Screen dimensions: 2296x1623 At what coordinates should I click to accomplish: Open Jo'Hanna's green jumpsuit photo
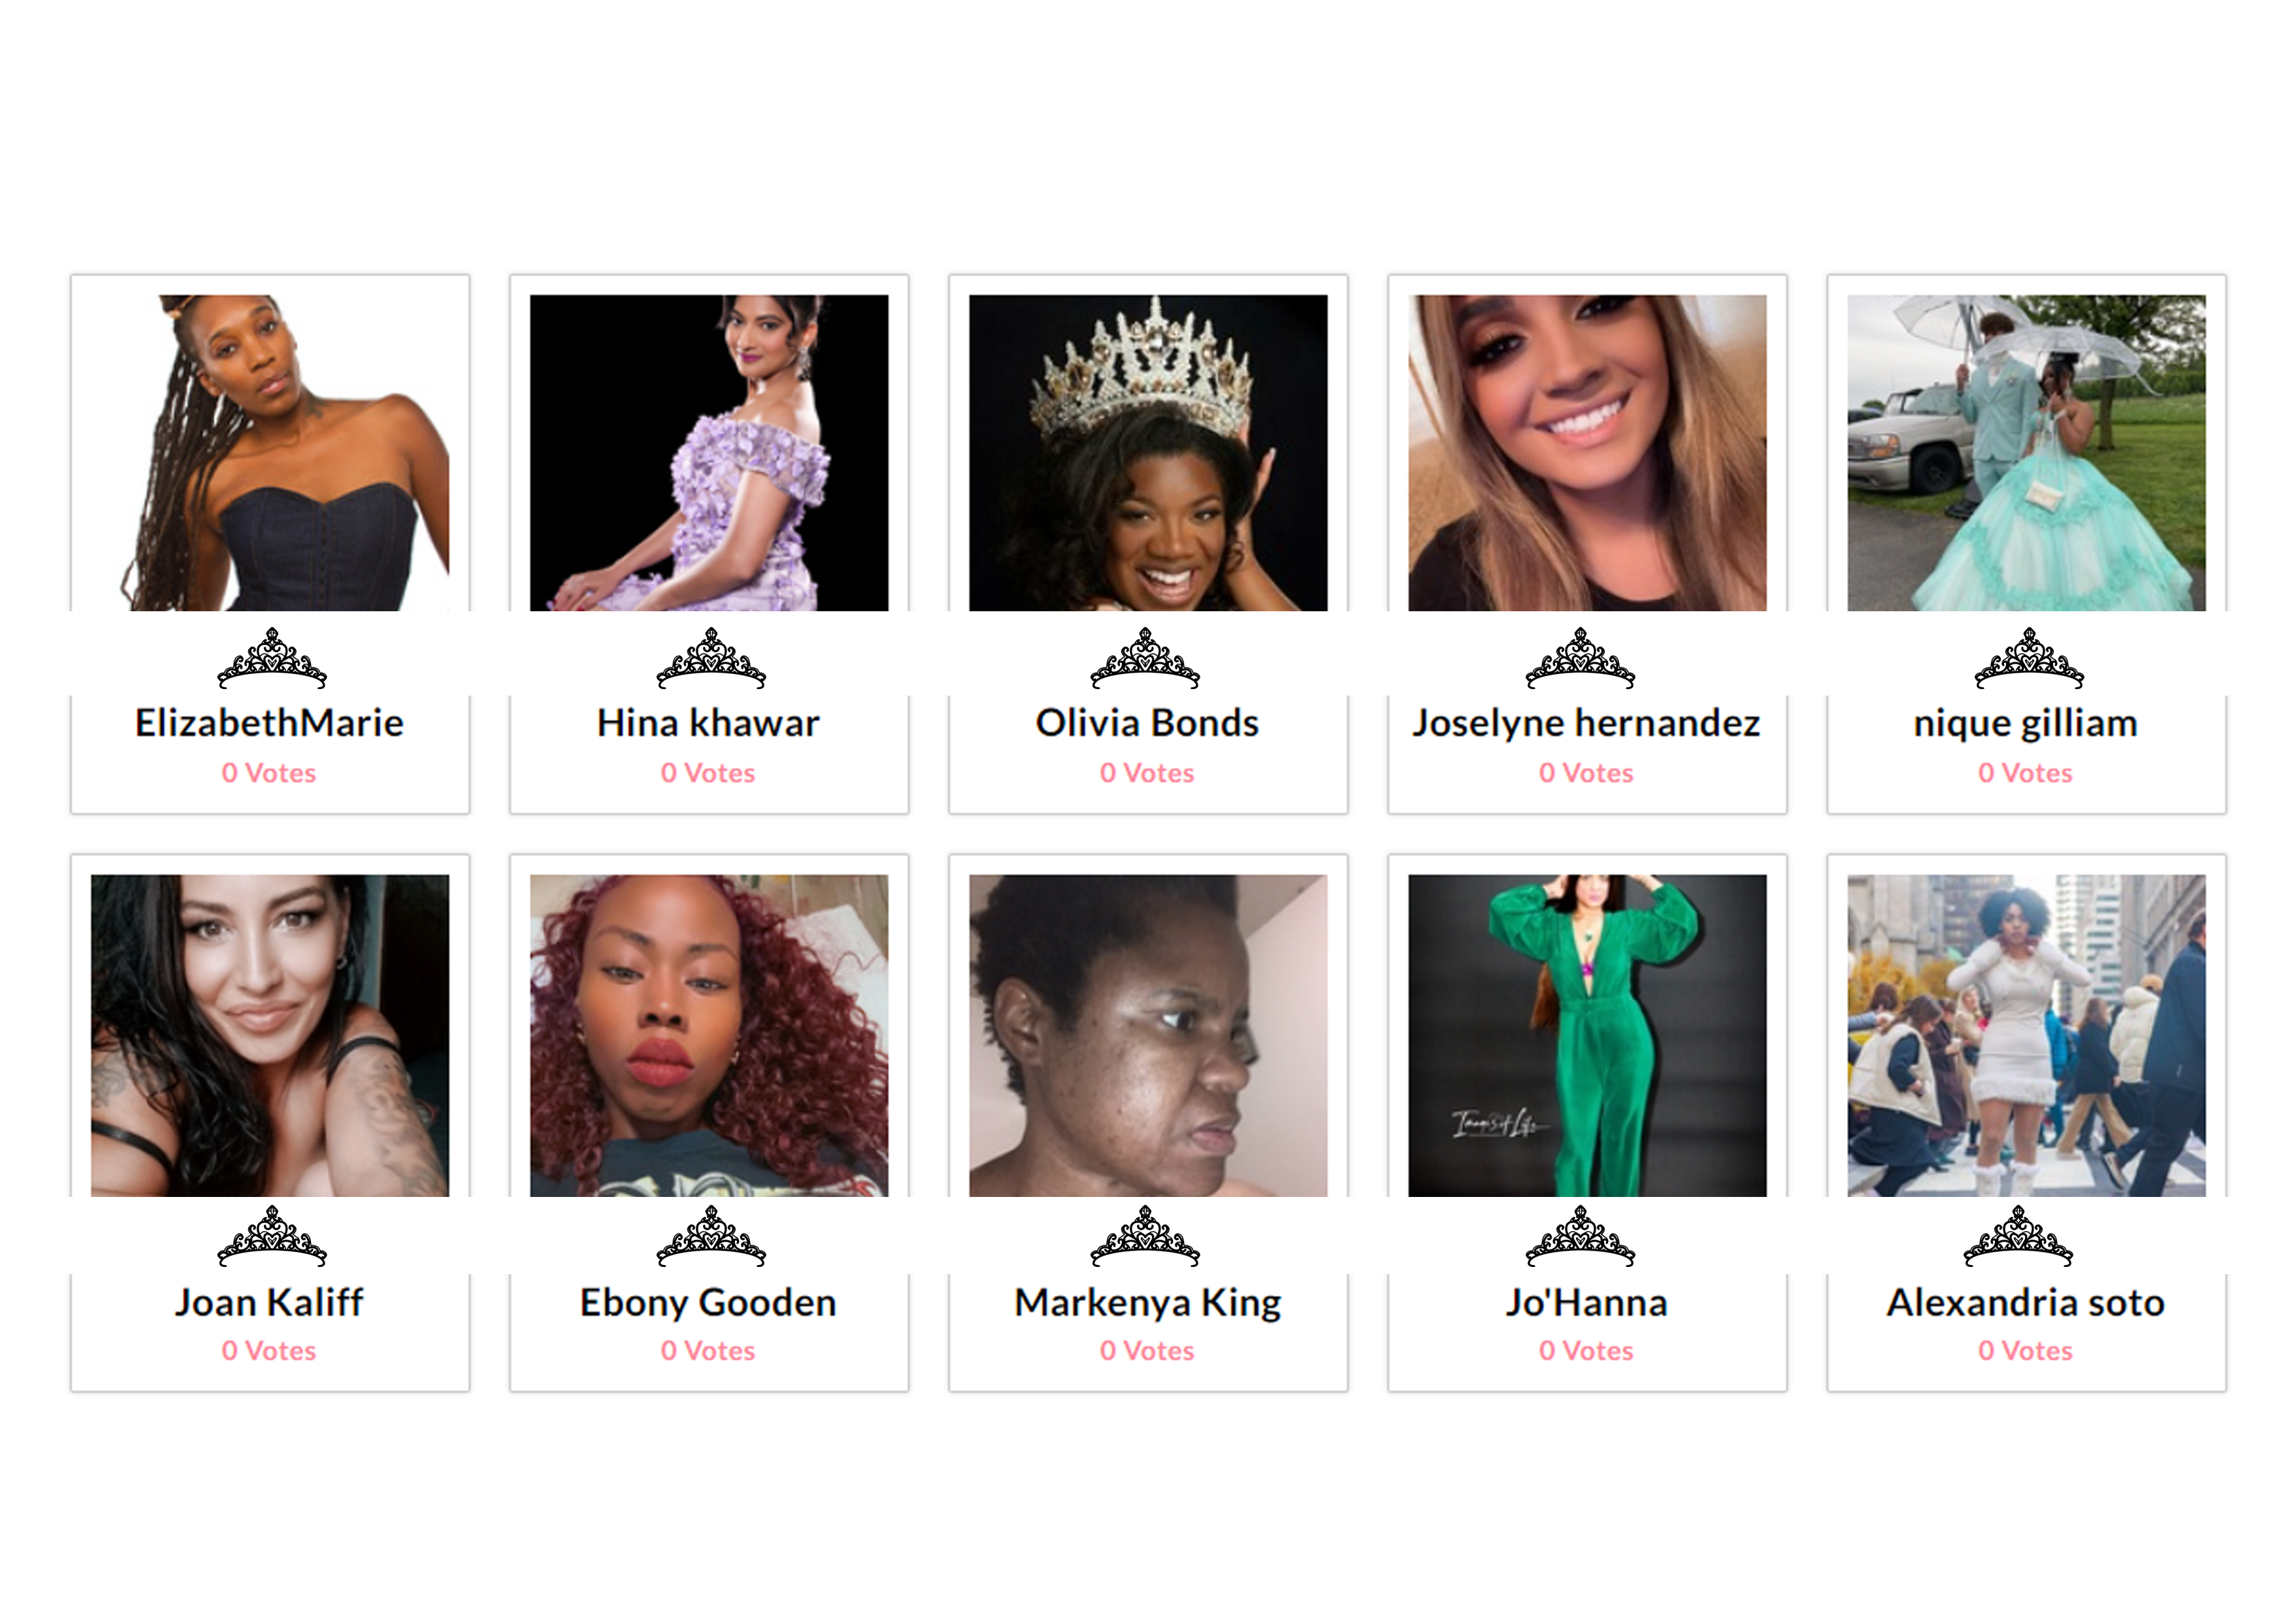(x=1587, y=1035)
